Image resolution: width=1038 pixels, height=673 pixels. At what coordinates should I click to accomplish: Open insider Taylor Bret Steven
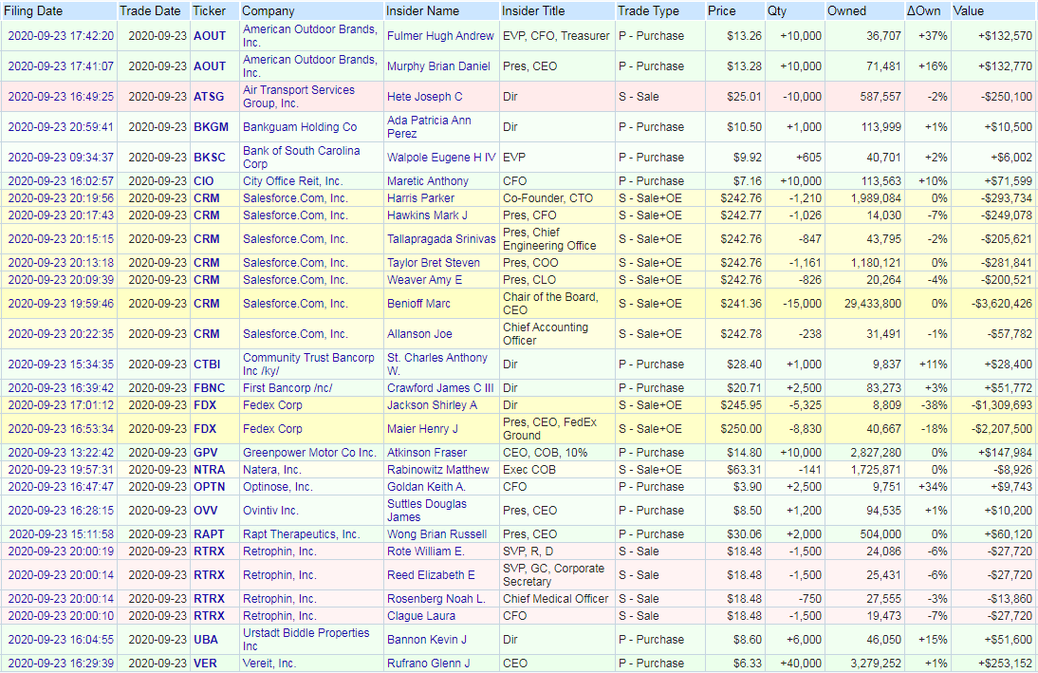[434, 263]
